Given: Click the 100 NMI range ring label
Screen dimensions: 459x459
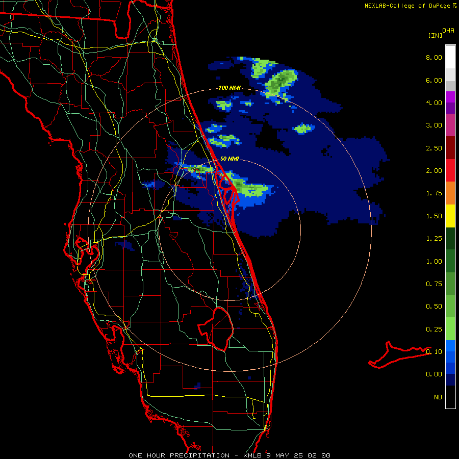Looking at the screenshot, I should [229, 88].
